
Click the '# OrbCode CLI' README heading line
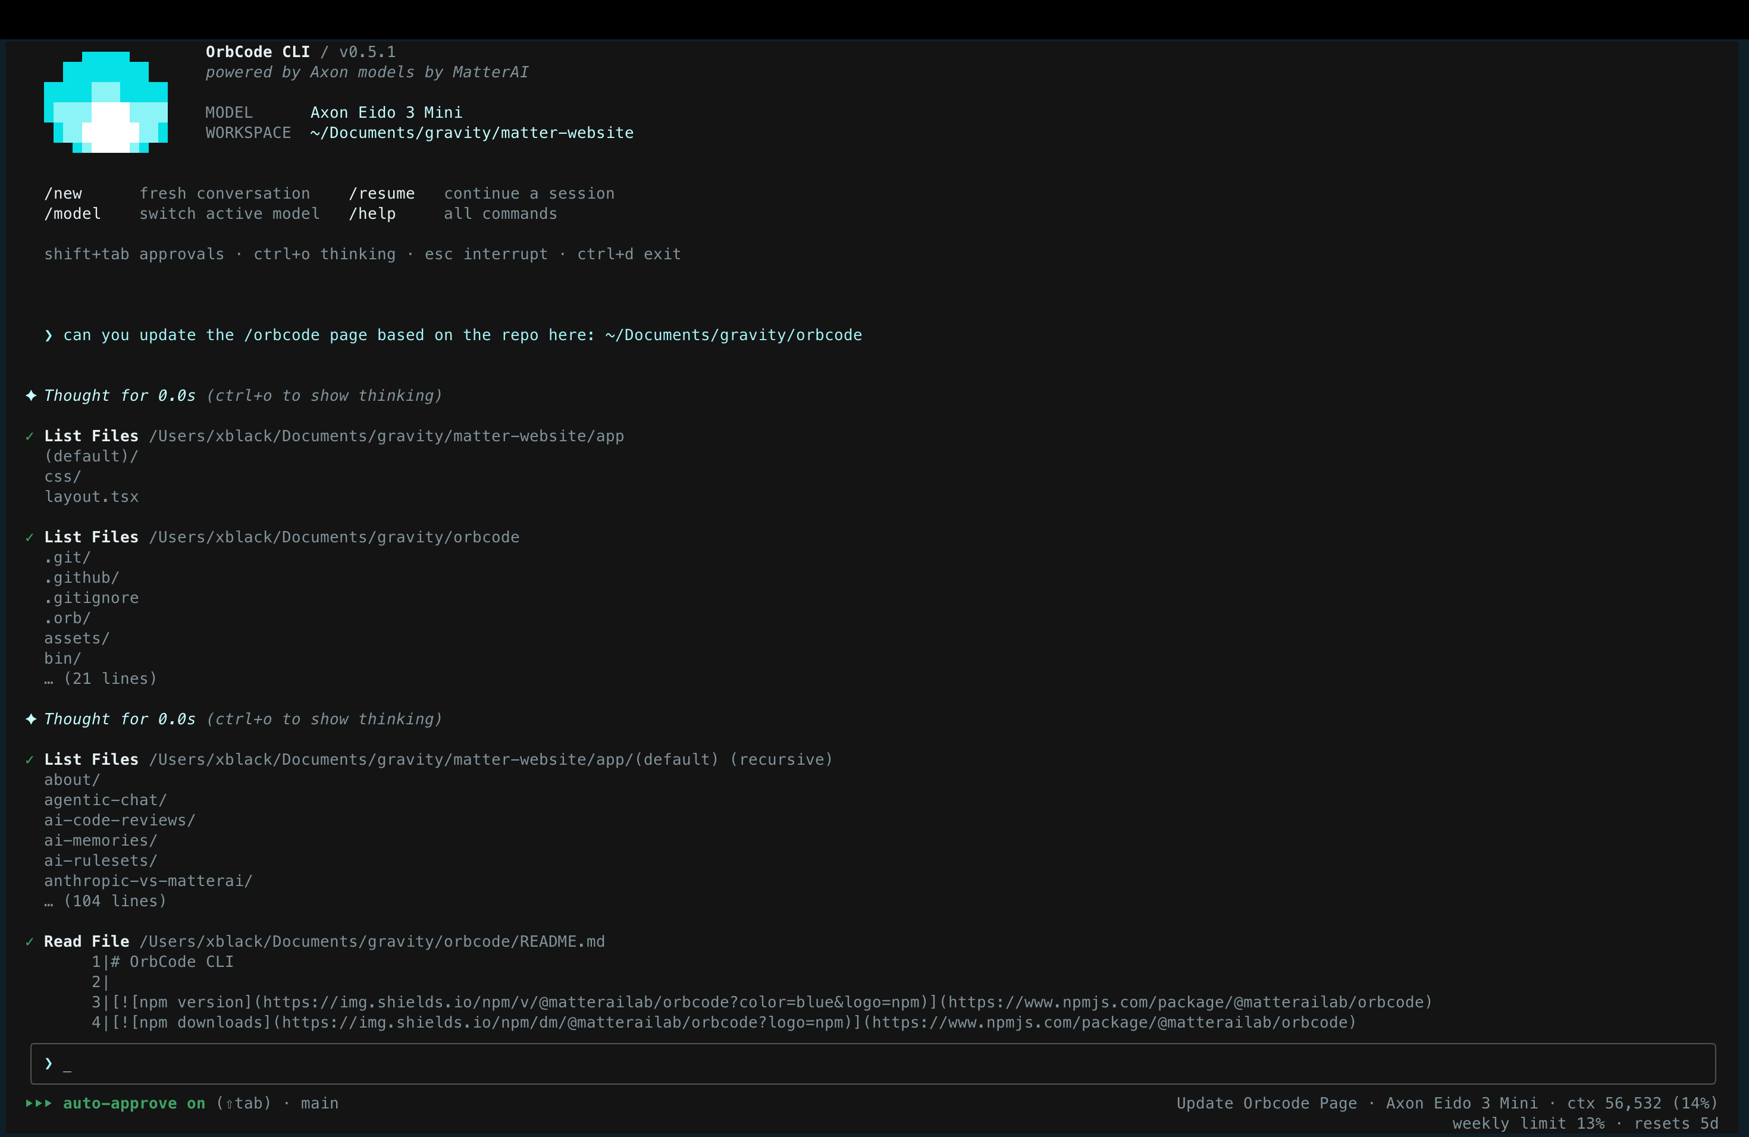point(172,962)
